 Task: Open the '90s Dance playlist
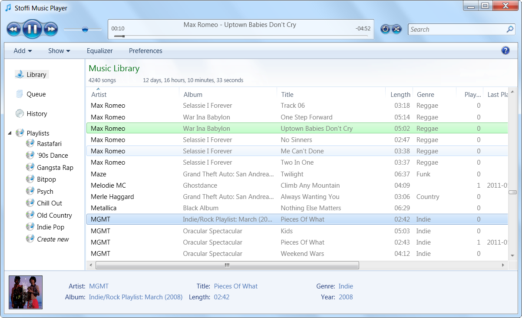(53, 156)
